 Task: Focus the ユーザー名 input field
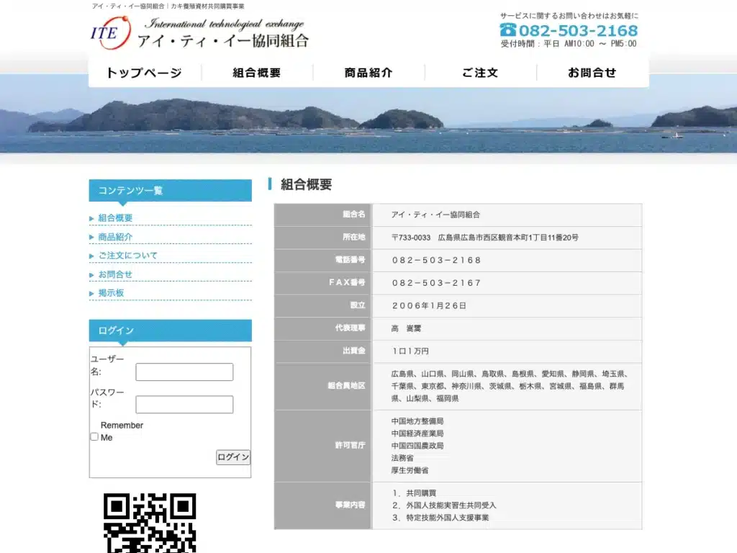pos(184,372)
